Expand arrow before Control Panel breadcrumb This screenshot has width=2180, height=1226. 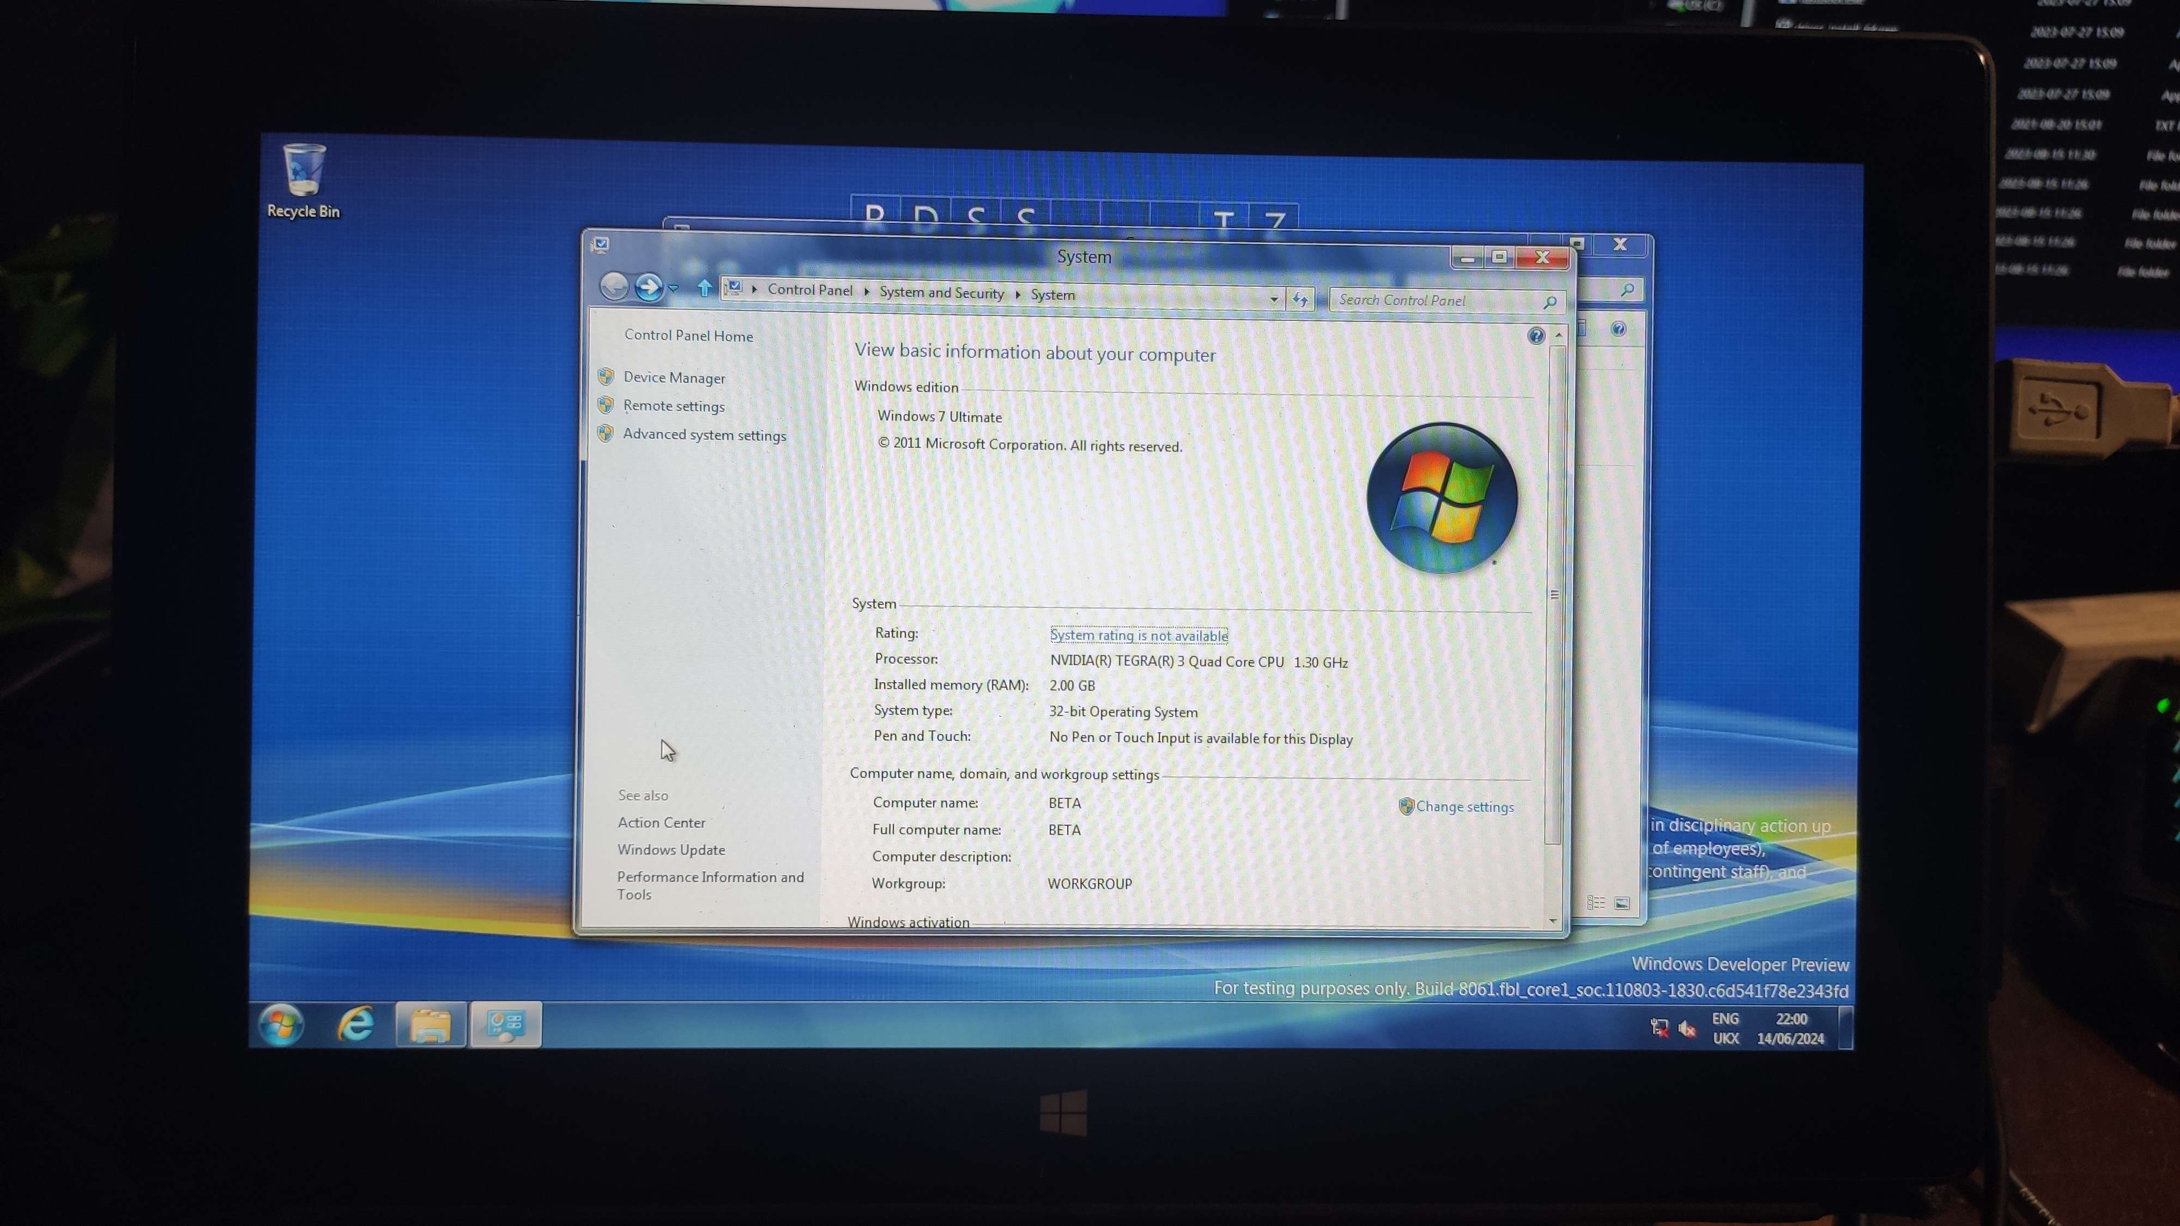click(754, 289)
